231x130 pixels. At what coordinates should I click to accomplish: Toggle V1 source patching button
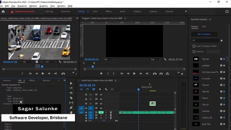pos(81,108)
